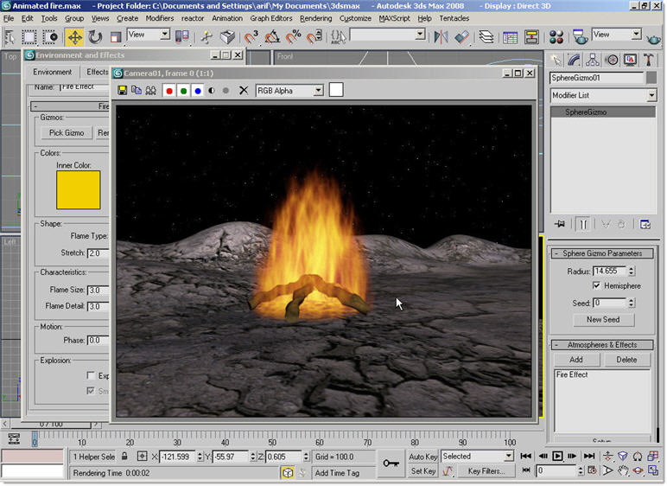Enable the red channel in render window

(x=169, y=90)
